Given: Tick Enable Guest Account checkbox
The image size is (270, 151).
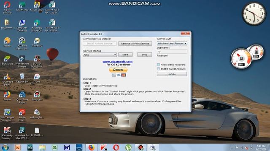Looking at the screenshot, I should click(x=158, y=69).
